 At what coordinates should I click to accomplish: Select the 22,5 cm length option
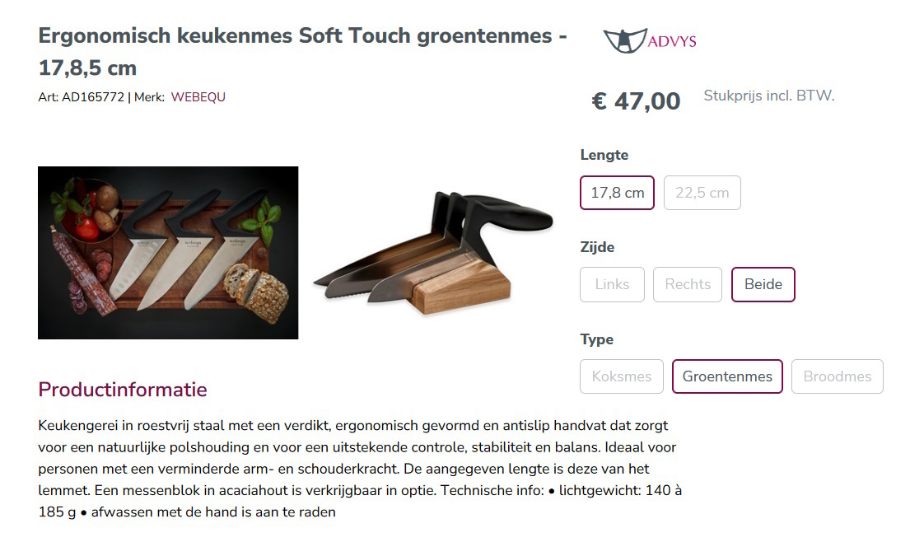702,192
